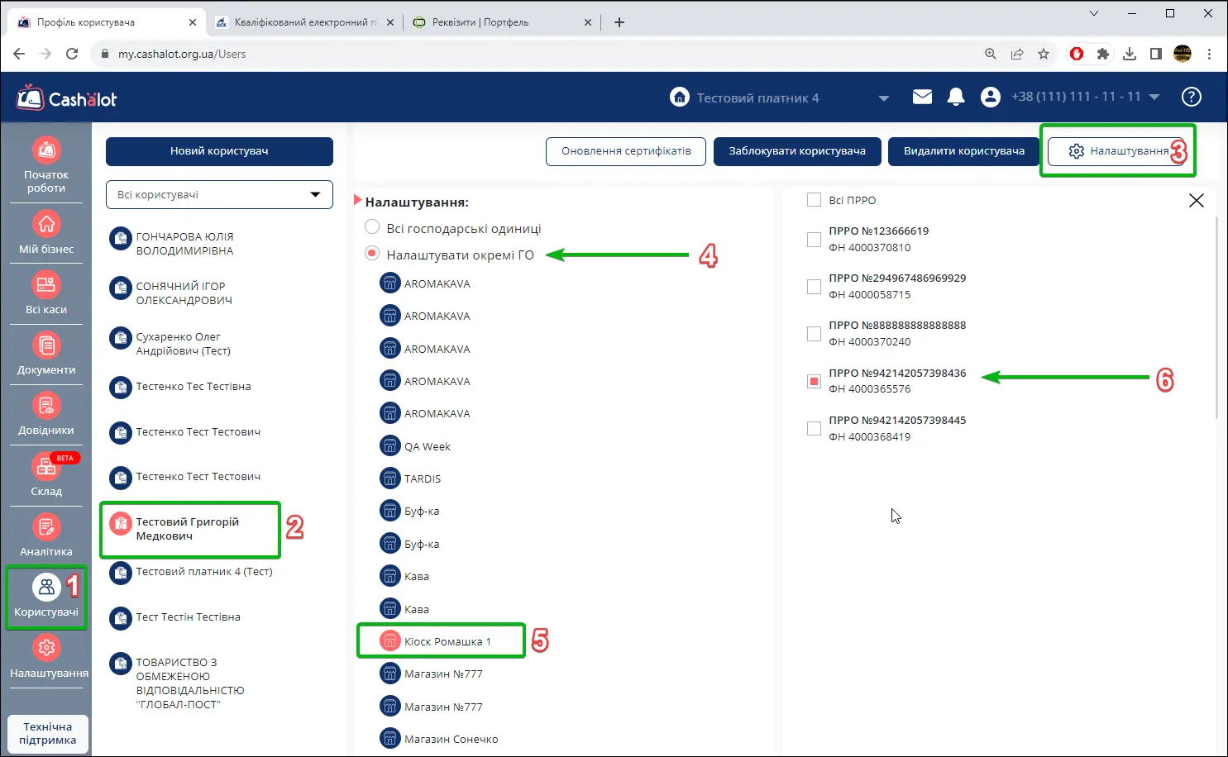Open messages envelope icon in header

point(922,97)
